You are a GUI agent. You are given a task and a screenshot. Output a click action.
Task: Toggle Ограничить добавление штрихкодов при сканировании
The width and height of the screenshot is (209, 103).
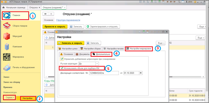(62, 59)
